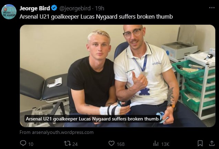219x149 pixels.
Task: Click the 10 replies count
Action: [x=31, y=144]
